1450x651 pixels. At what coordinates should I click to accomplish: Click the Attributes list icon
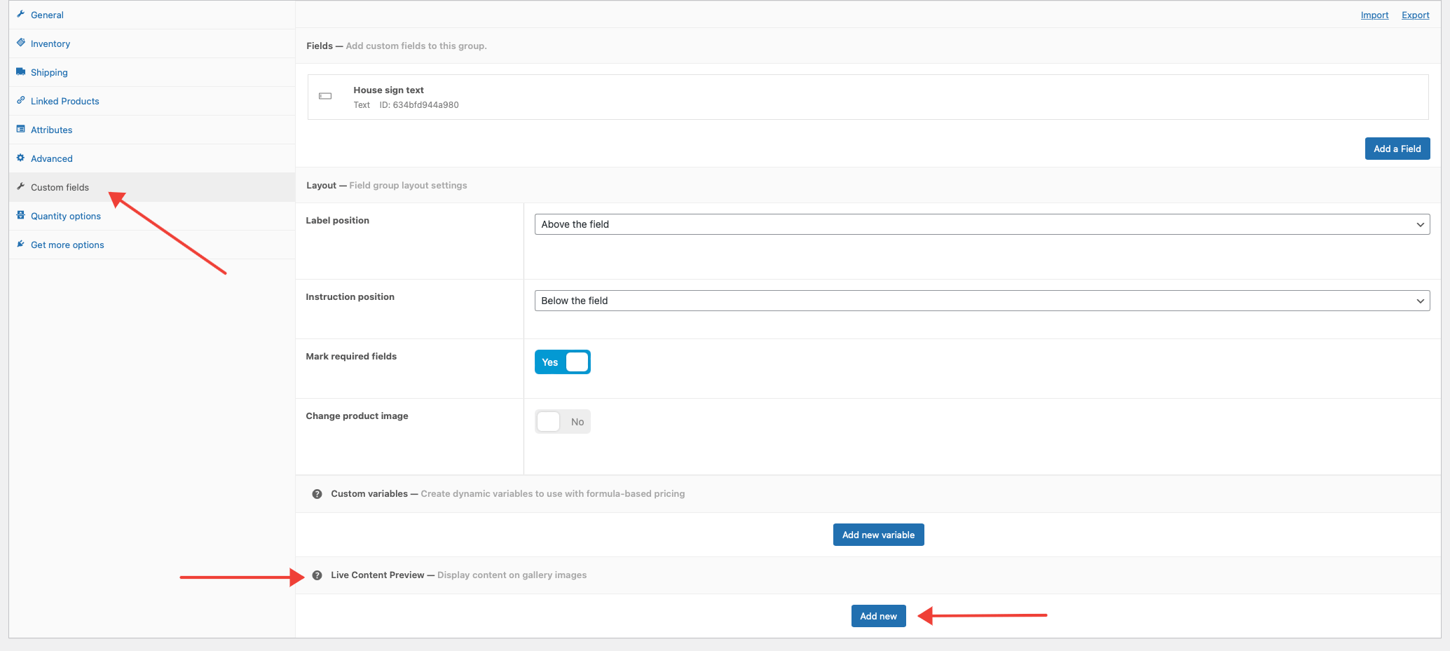click(21, 129)
